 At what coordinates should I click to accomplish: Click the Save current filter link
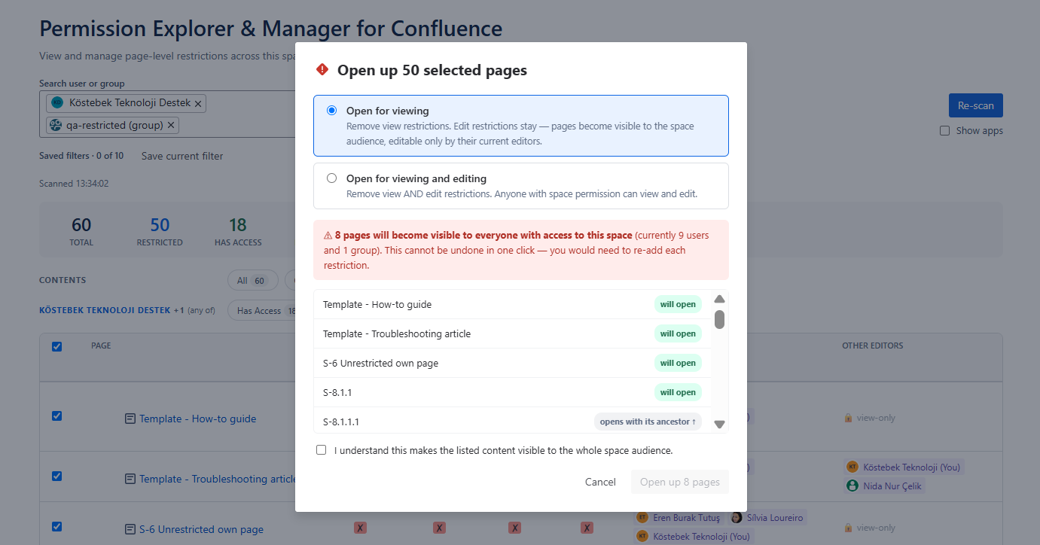pyautogui.click(x=182, y=156)
